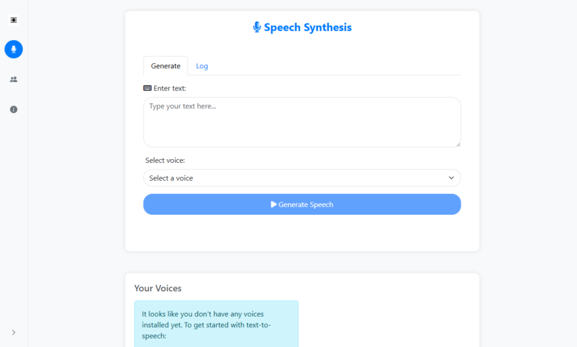Click the 'Select voice:' label
Screen dimensions: 577x347
click(x=165, y=160)
